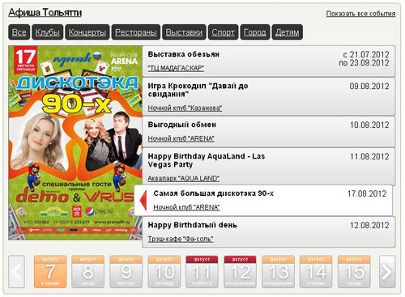Open the Рестораны tab

click(x=136, y=32)
